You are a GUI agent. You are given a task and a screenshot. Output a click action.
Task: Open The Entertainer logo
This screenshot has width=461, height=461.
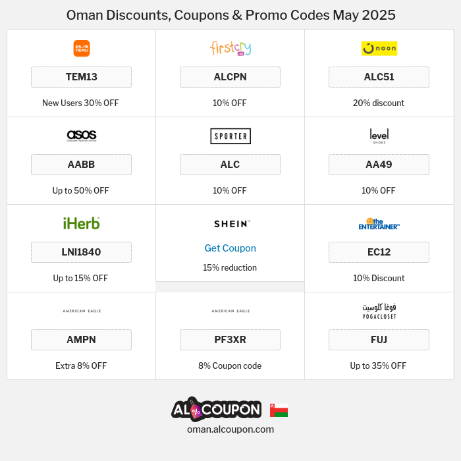tap(379, 224)
